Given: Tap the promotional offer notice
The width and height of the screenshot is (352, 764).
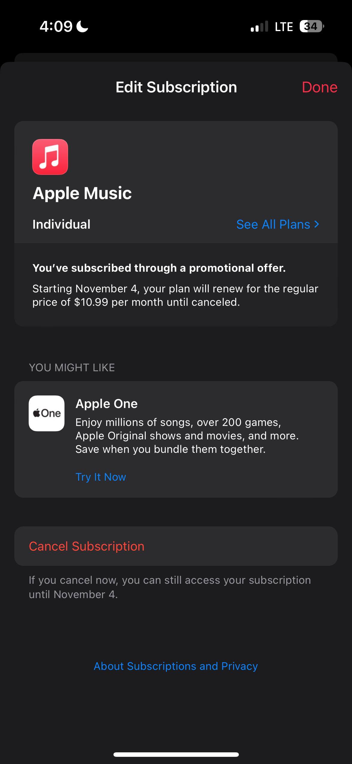Looking at the screenshot, I should [x=159, y=268].
